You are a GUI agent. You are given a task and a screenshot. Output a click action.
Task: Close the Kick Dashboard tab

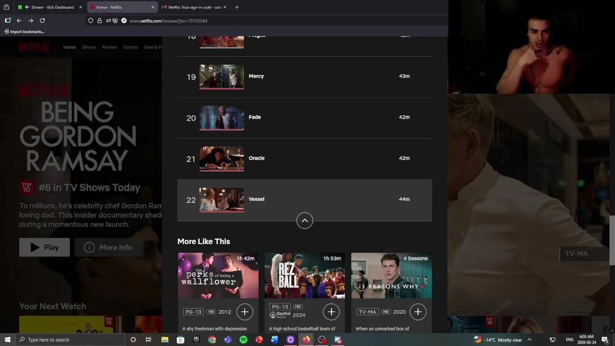coord(81,7)
